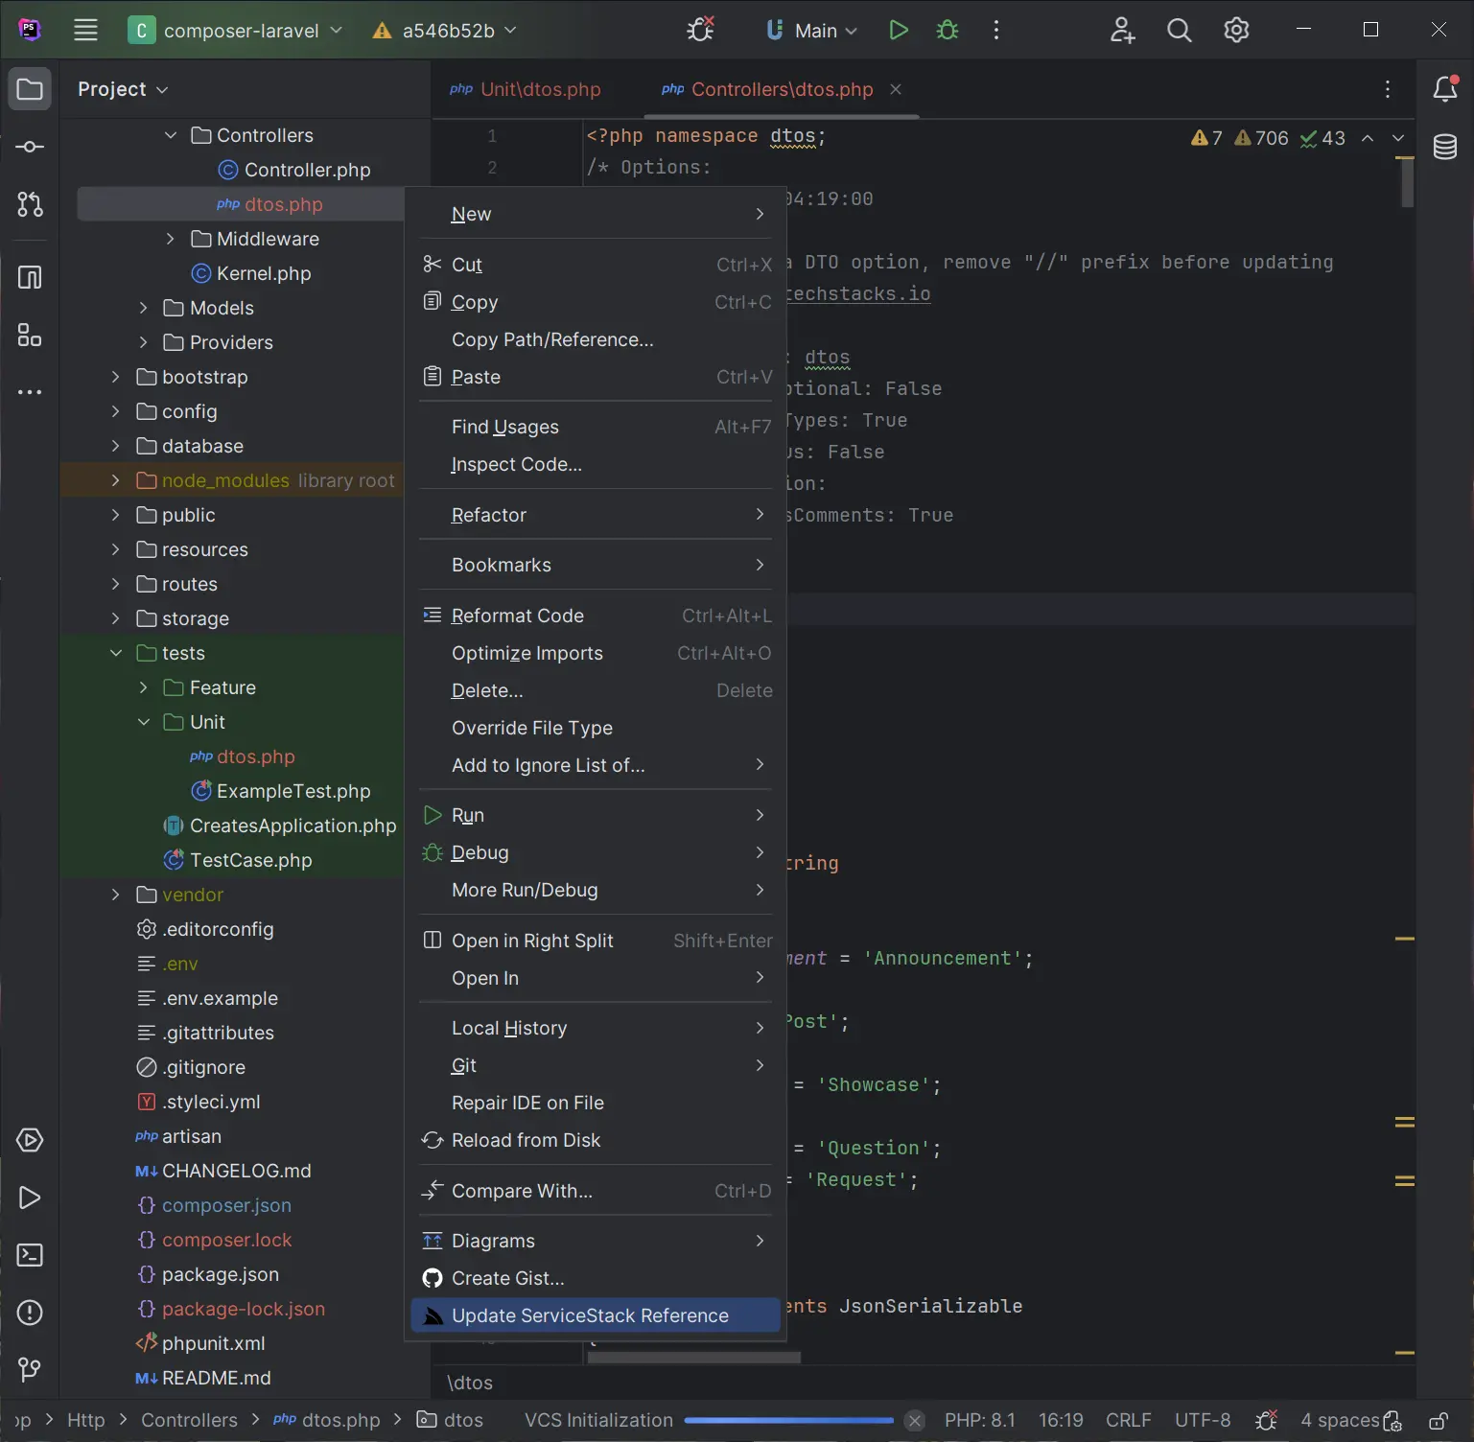
Task: Choose Create Gist... menu entry
Action: [596, 1278]
